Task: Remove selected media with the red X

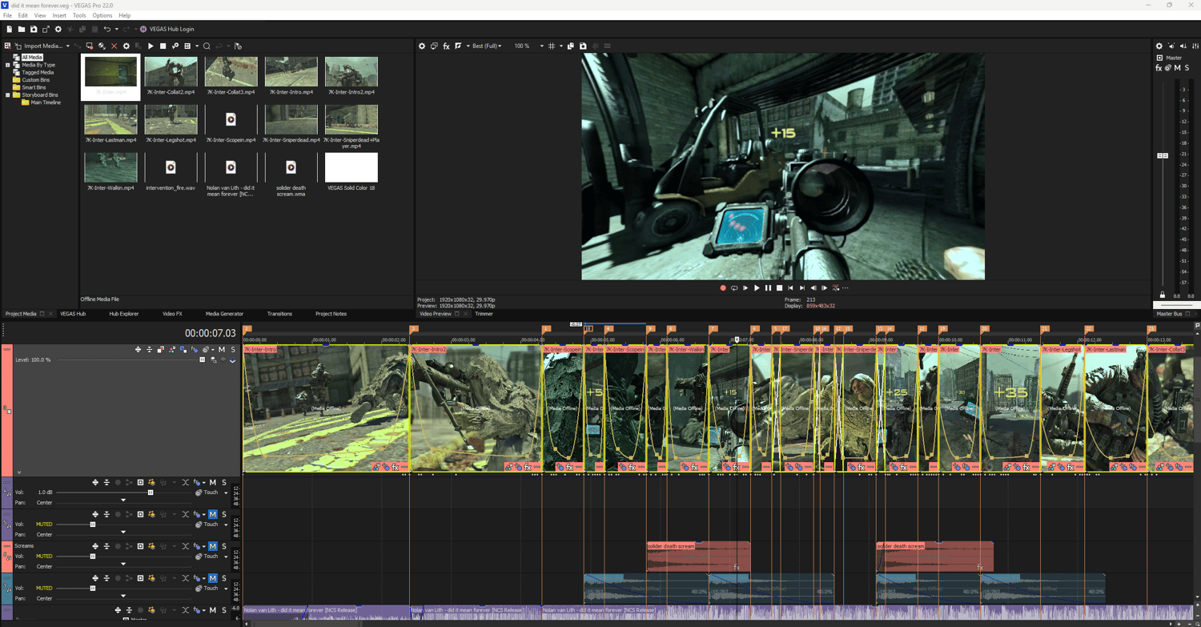Action: click(114, 46)
